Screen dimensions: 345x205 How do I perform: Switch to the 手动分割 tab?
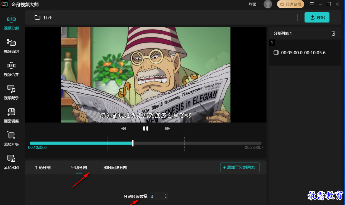(x=43, y=168)
